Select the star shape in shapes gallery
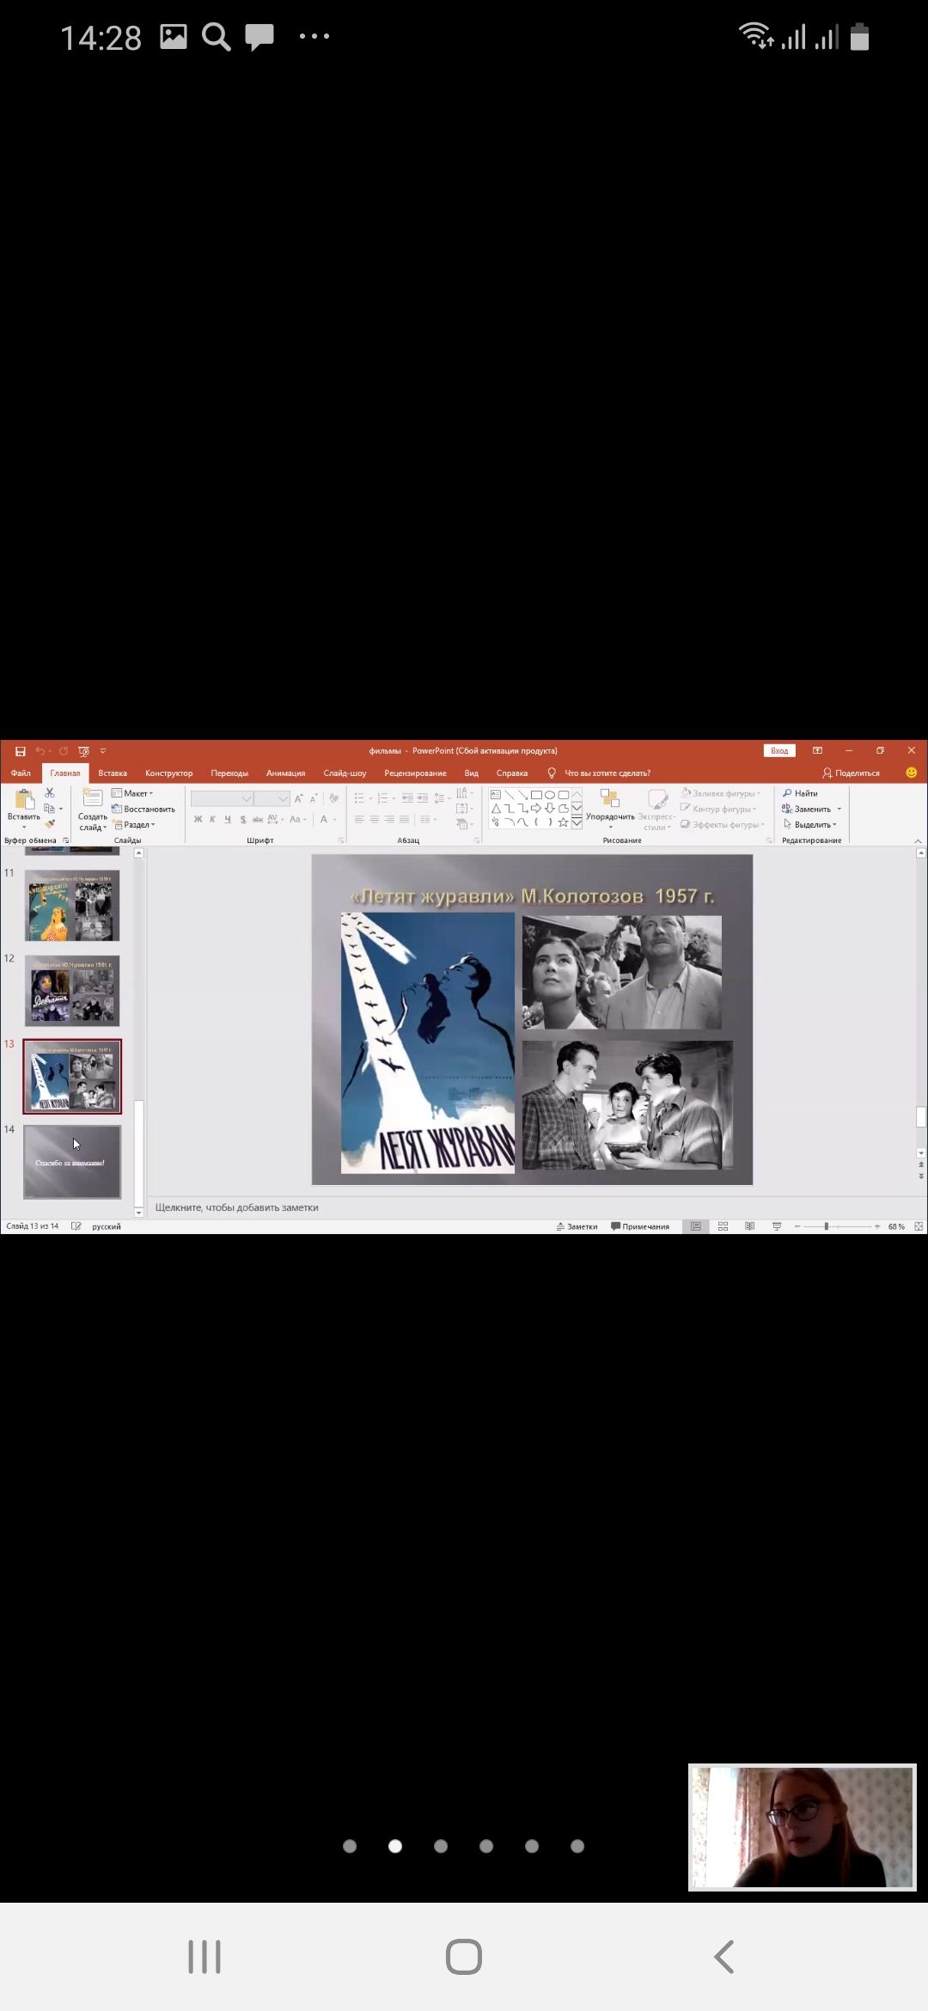 point(563,822)
